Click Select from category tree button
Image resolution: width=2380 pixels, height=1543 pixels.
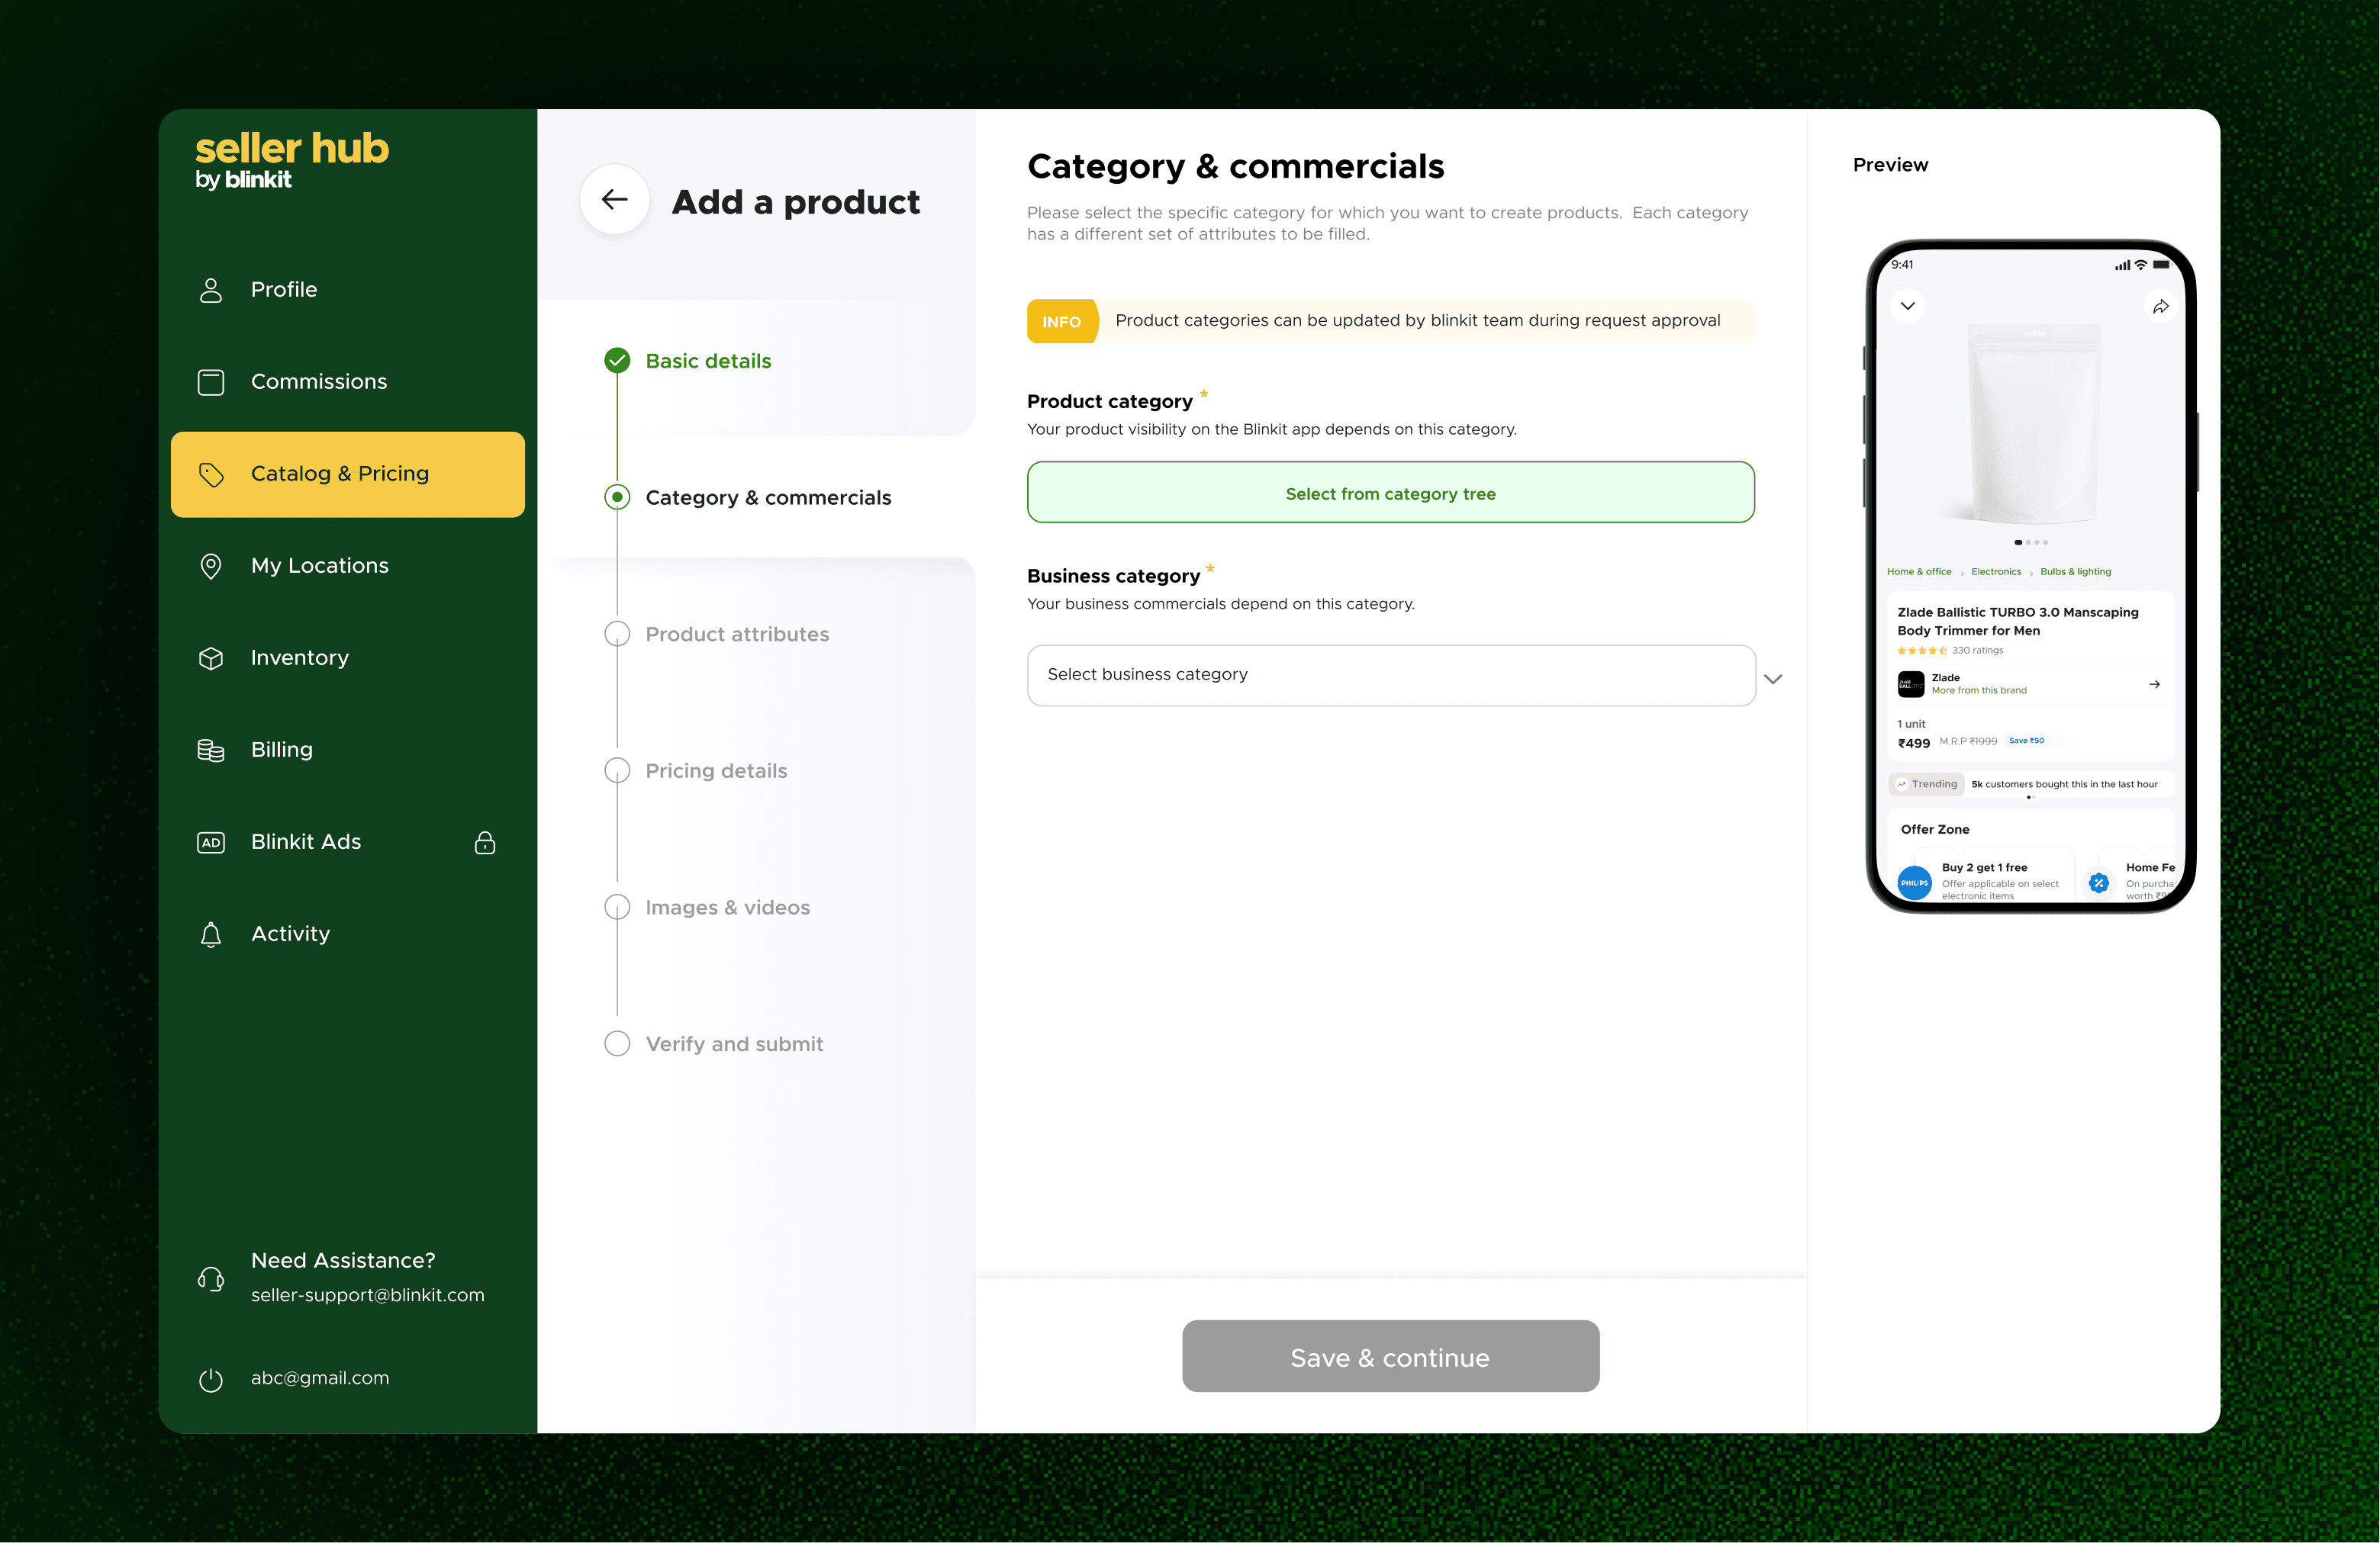1390,493
